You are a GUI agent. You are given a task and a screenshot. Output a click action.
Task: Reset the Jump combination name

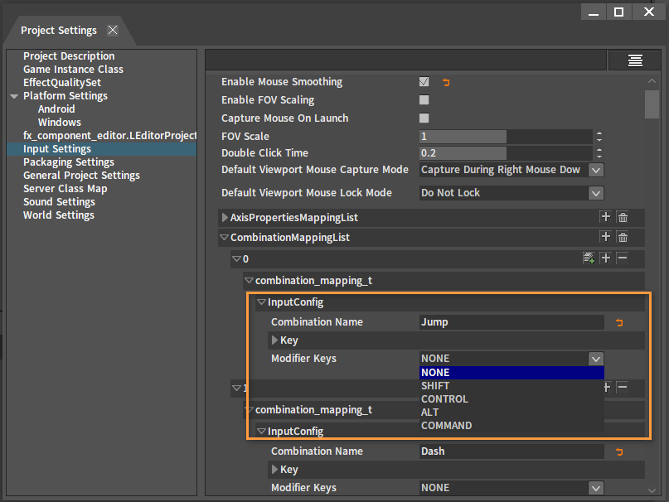click(x=619, y=322)
